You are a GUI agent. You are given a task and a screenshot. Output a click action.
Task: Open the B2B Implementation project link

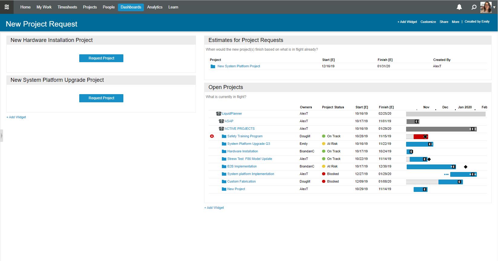tap(242, 167)
